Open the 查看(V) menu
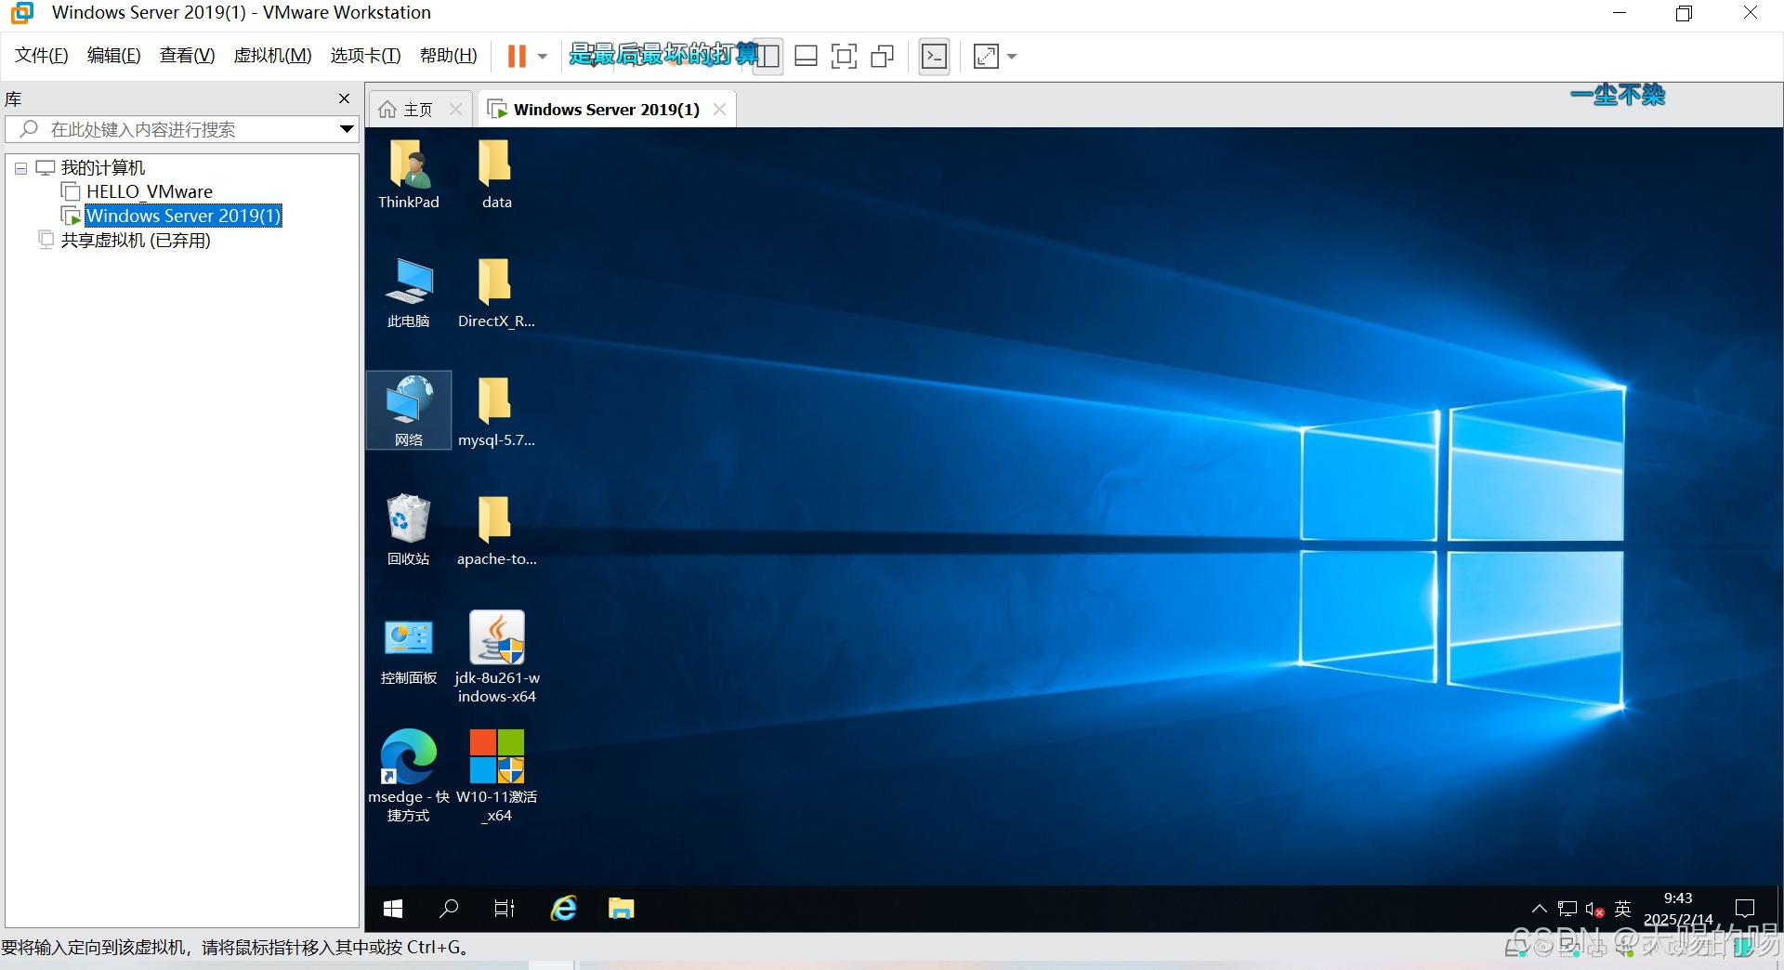This screenshot has width=1784, height=970. point(187,56)
